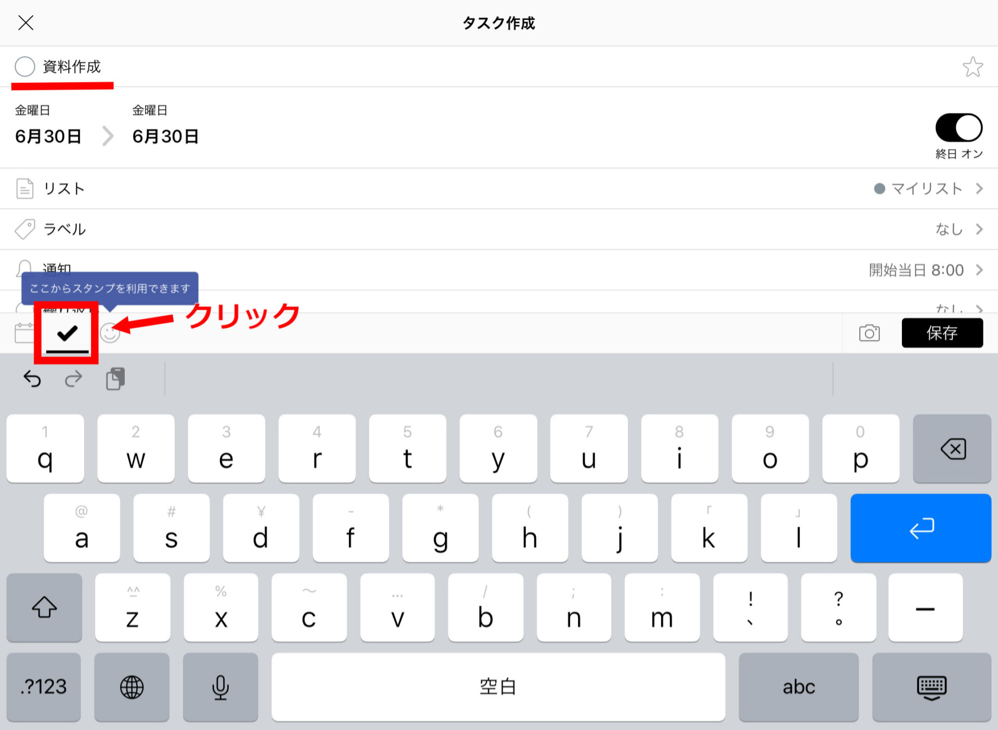Open the ラベル label selector
This screenshot has height=730, width=998.
pos(949,229)
